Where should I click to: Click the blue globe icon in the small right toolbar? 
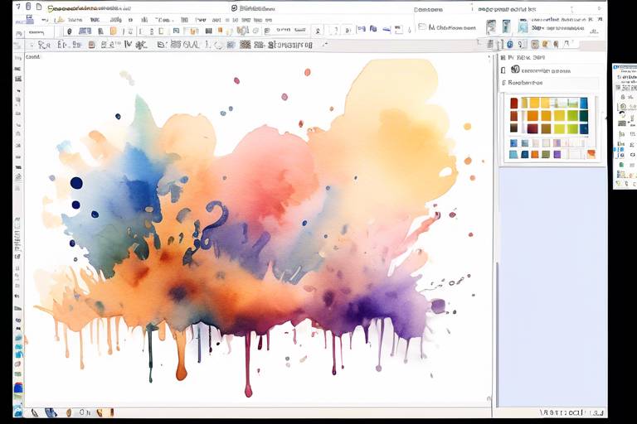[x=510, y=44]
